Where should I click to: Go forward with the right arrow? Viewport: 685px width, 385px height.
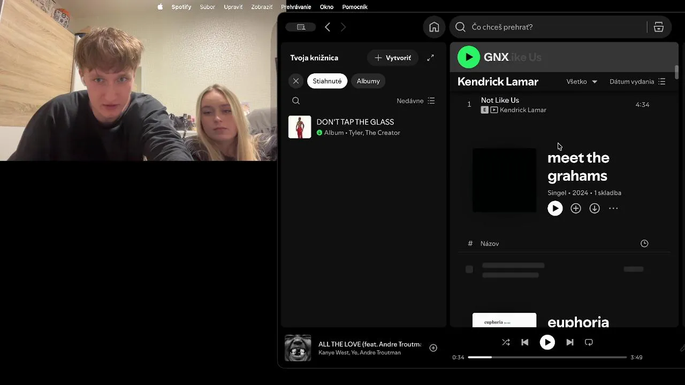pyautogui.click(x=344, y=27)
